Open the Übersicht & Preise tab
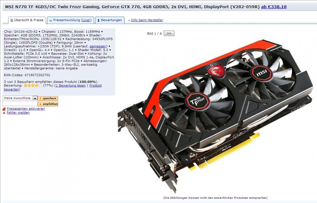Screen dimensions: 317x203 point(27,20)
